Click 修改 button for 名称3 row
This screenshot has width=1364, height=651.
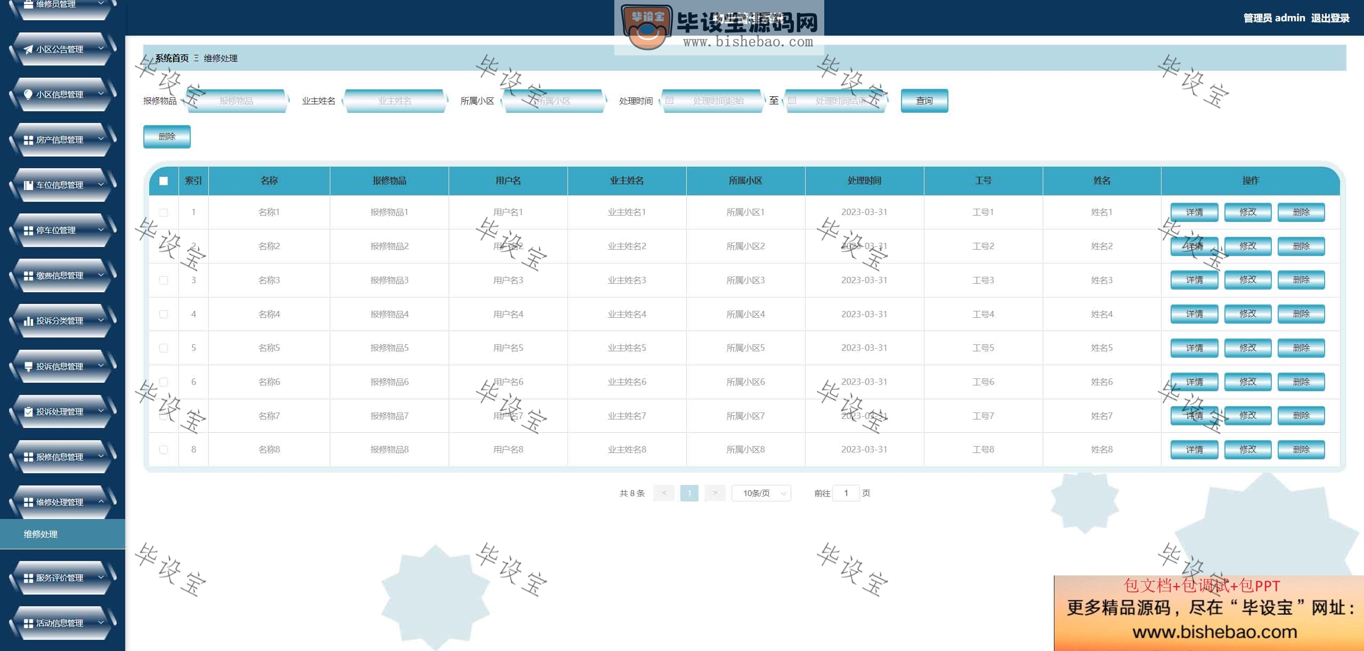[1248, 280]
